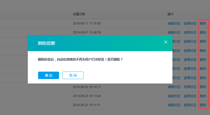
Task: Open 查看标签 for the 2018-08-11 17:16:00 row
Action: [x=190, y=23]
